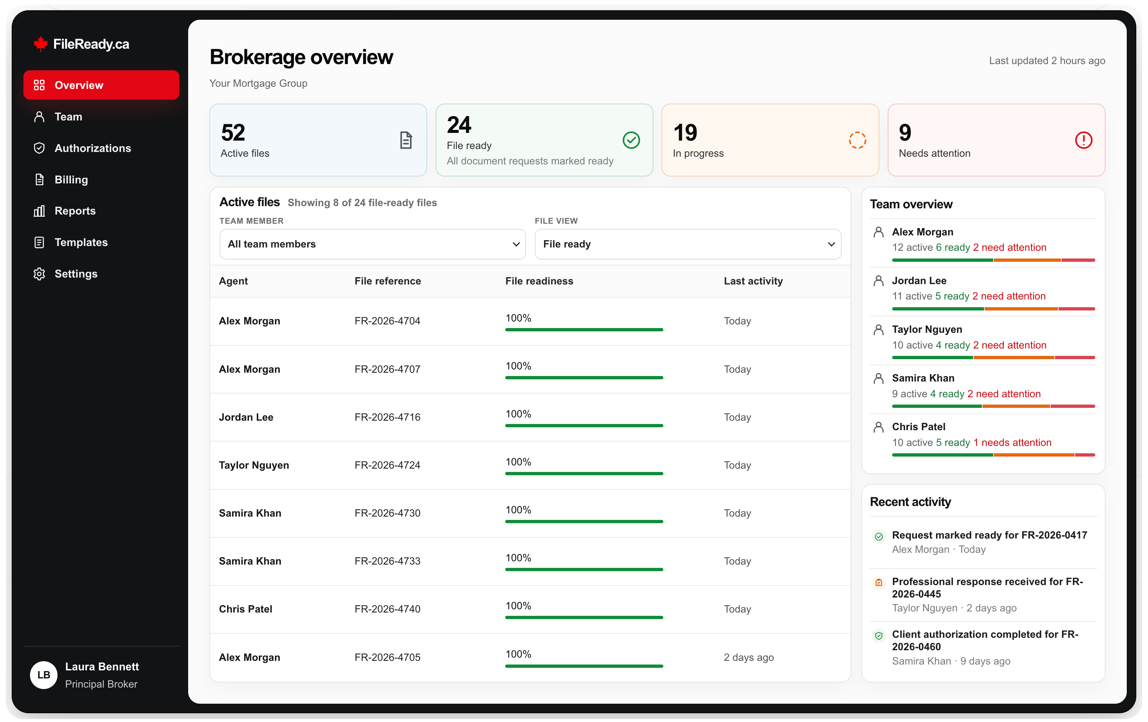Click the document icon on Active files card
This screenshot has width=1148, height=722.
(x=406, y=140)
